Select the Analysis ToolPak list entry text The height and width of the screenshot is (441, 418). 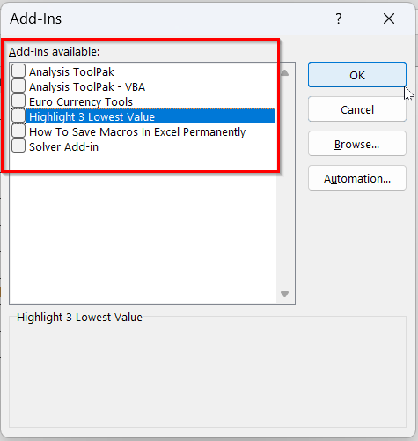point(71,72)
